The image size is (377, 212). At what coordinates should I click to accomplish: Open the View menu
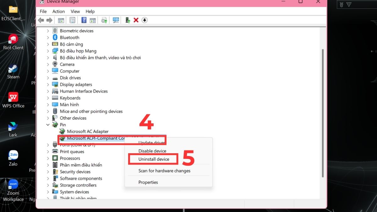75,11
